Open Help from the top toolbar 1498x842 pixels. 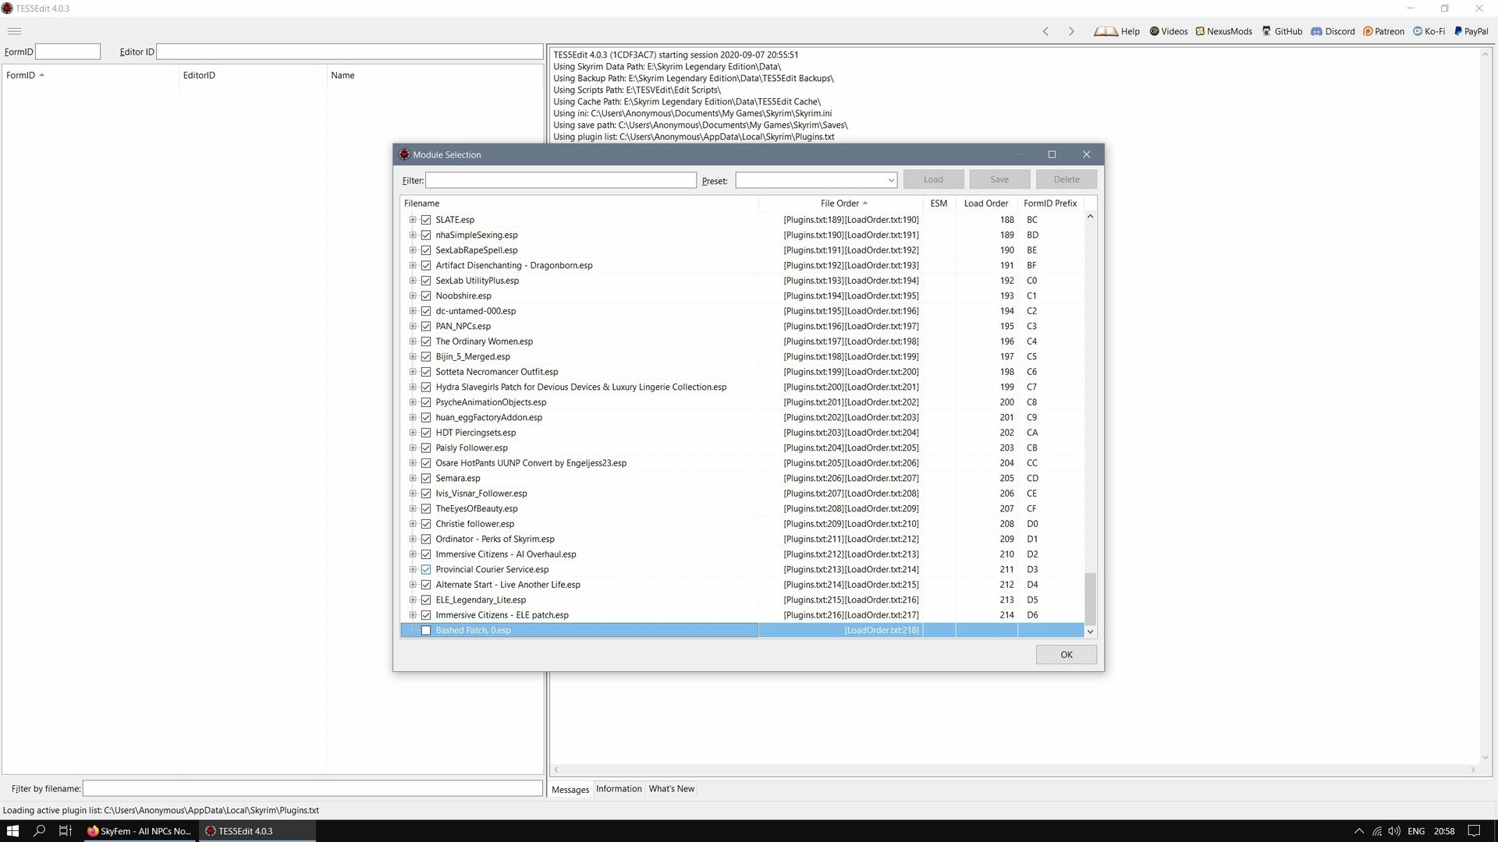[x=1116, y=31]
